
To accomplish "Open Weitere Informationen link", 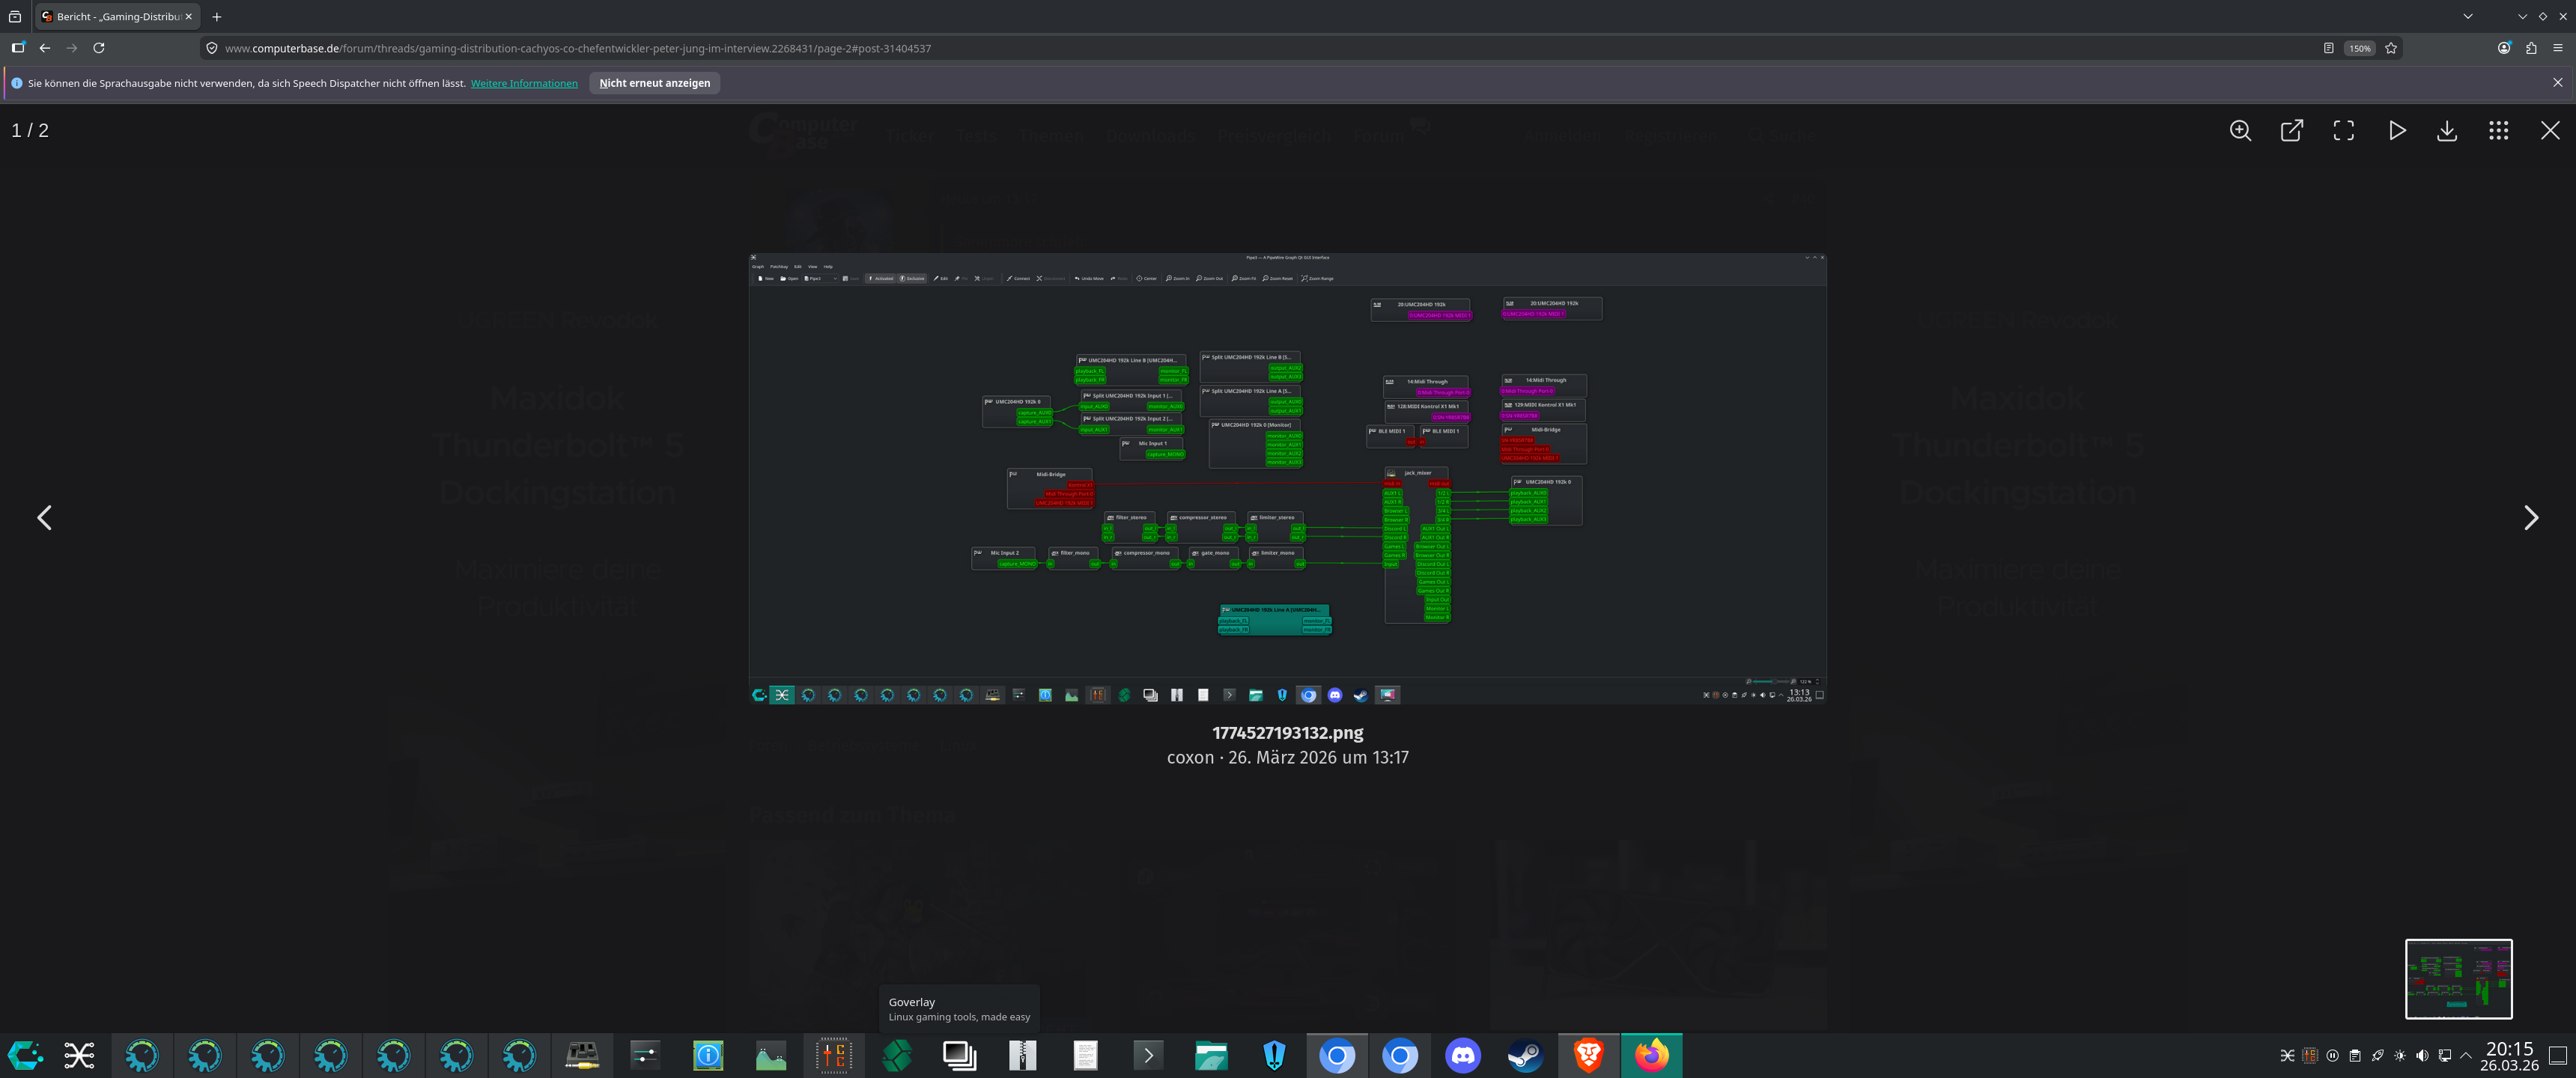I will tap(524, 83).
